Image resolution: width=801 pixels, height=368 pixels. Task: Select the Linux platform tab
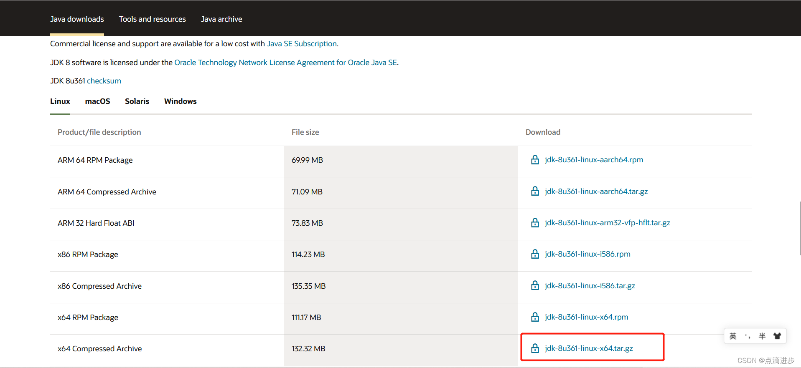[x=60, y=101]
